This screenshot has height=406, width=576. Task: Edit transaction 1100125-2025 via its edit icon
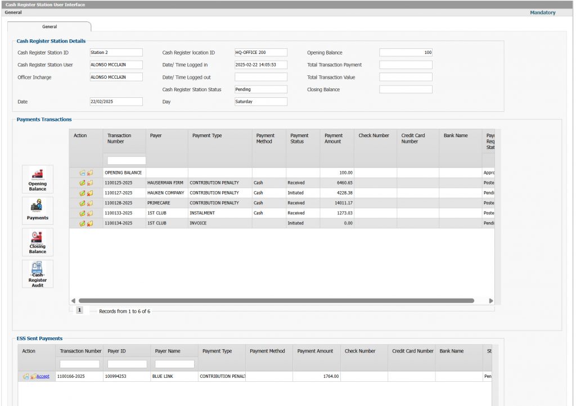click(82, 183)
